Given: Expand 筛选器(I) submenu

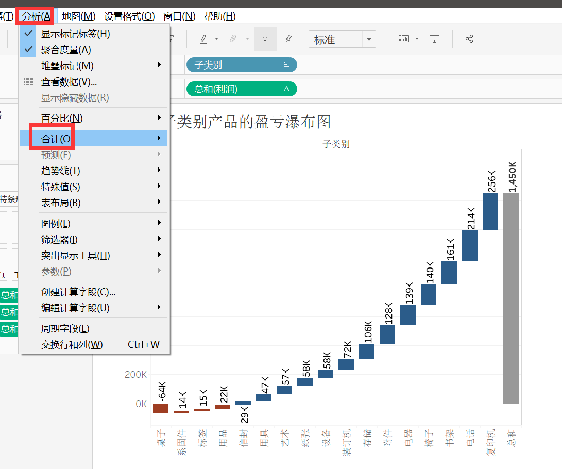Looking at the screenshot, I should click(x=94, y=239).
